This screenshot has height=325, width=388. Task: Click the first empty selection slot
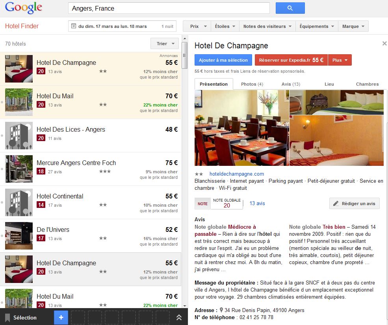pyautogui.click(x=78, y=318)
